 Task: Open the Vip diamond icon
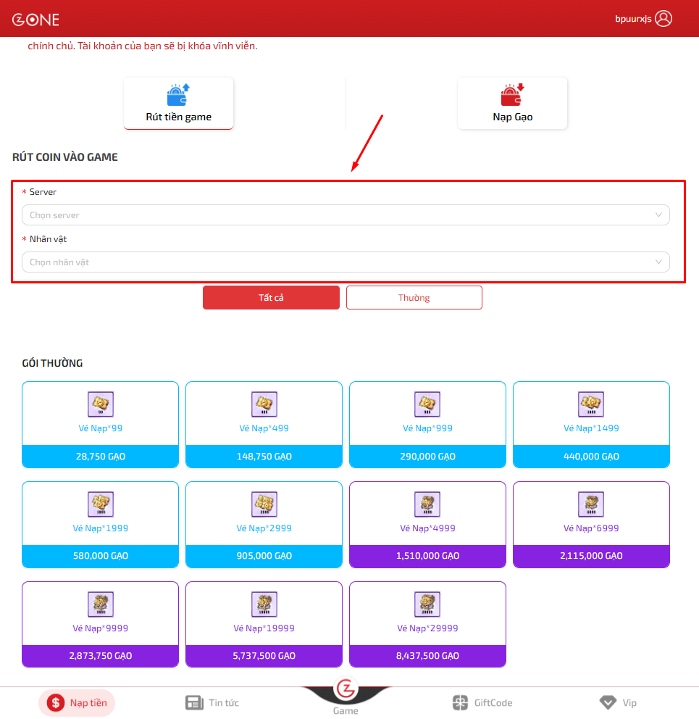[607, 702]
